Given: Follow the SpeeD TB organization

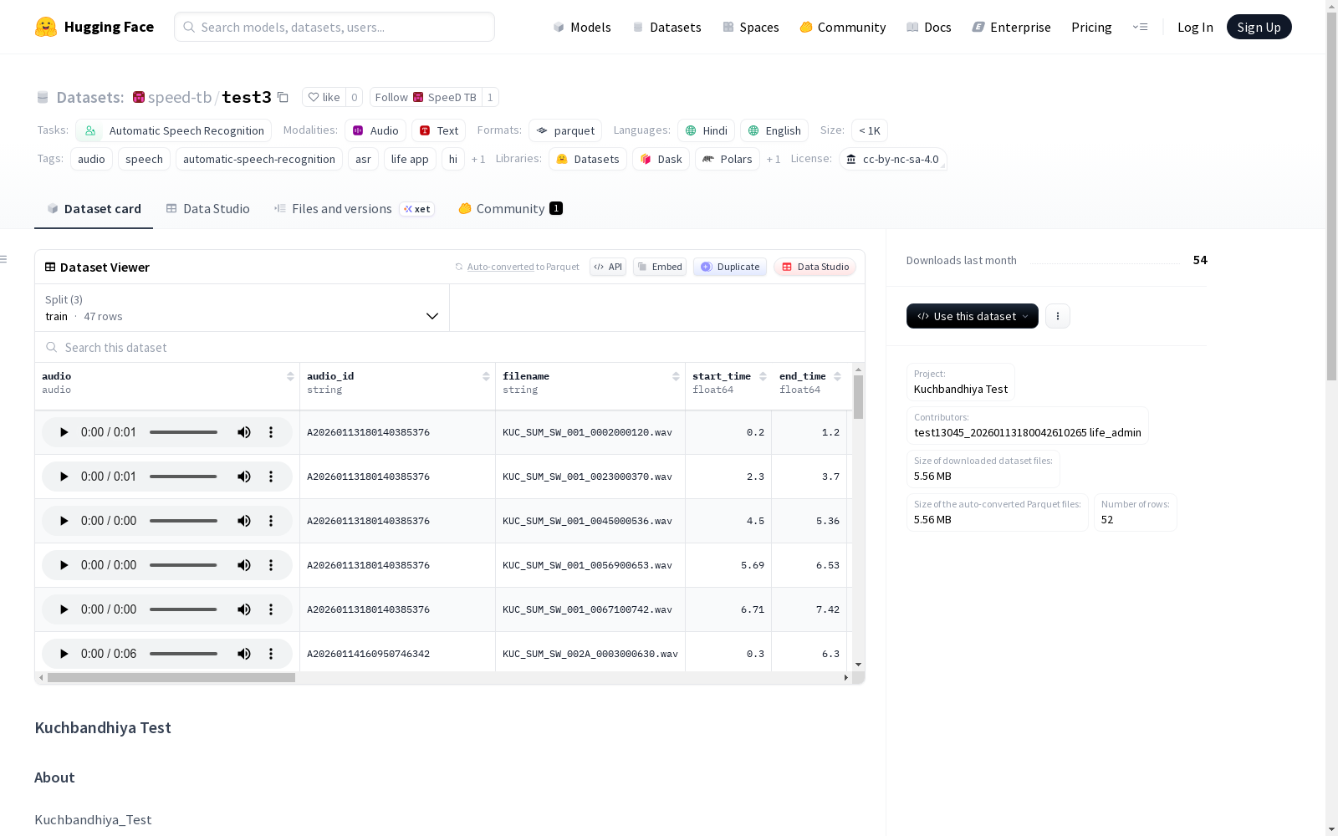Looking at the screenshot, I should tap(426, 97).
